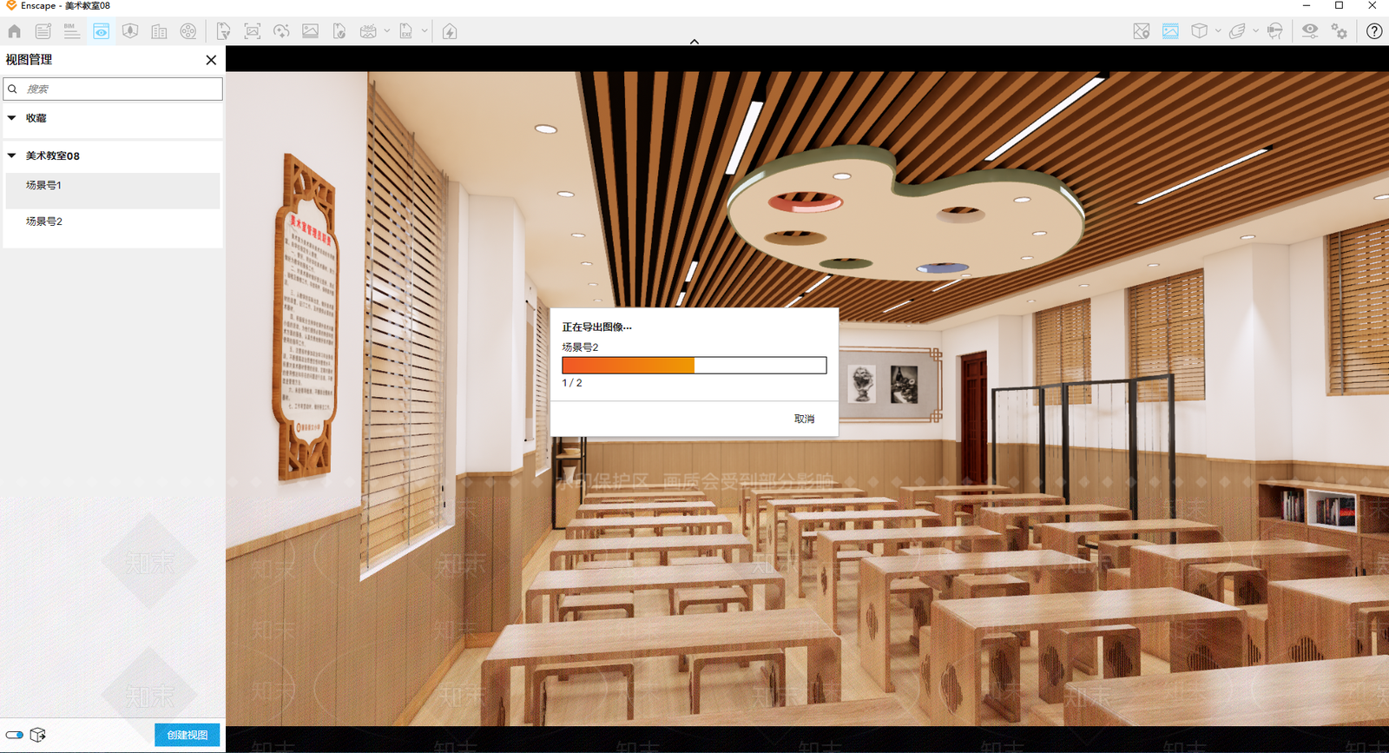Open the BIM info toolbar icon

point(72,31)
